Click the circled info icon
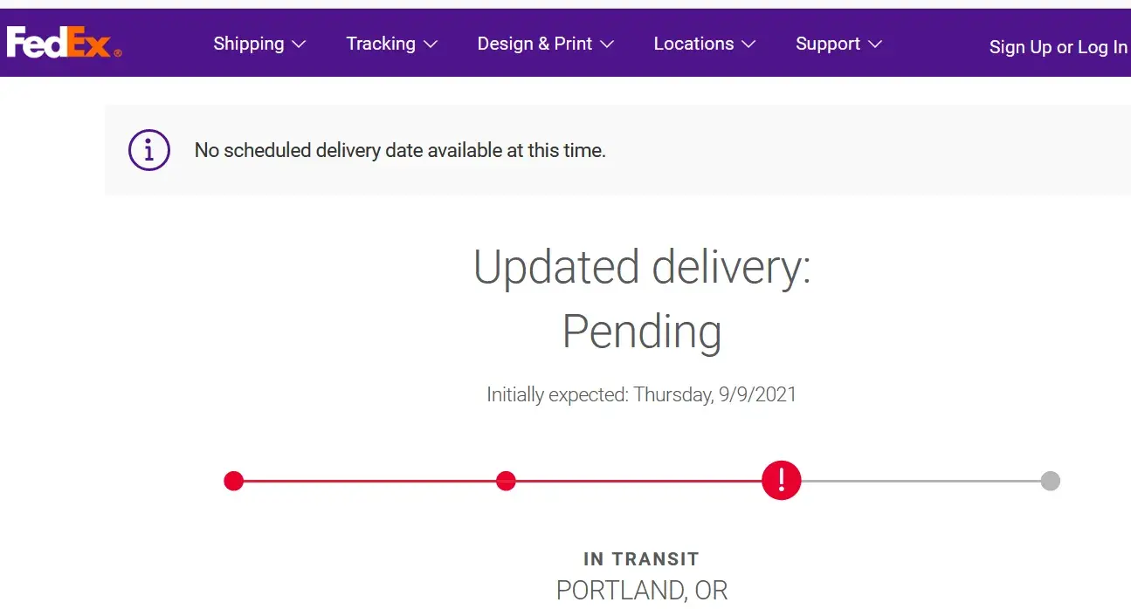This screenshot has height=609, width=1131. pos(149,150)
